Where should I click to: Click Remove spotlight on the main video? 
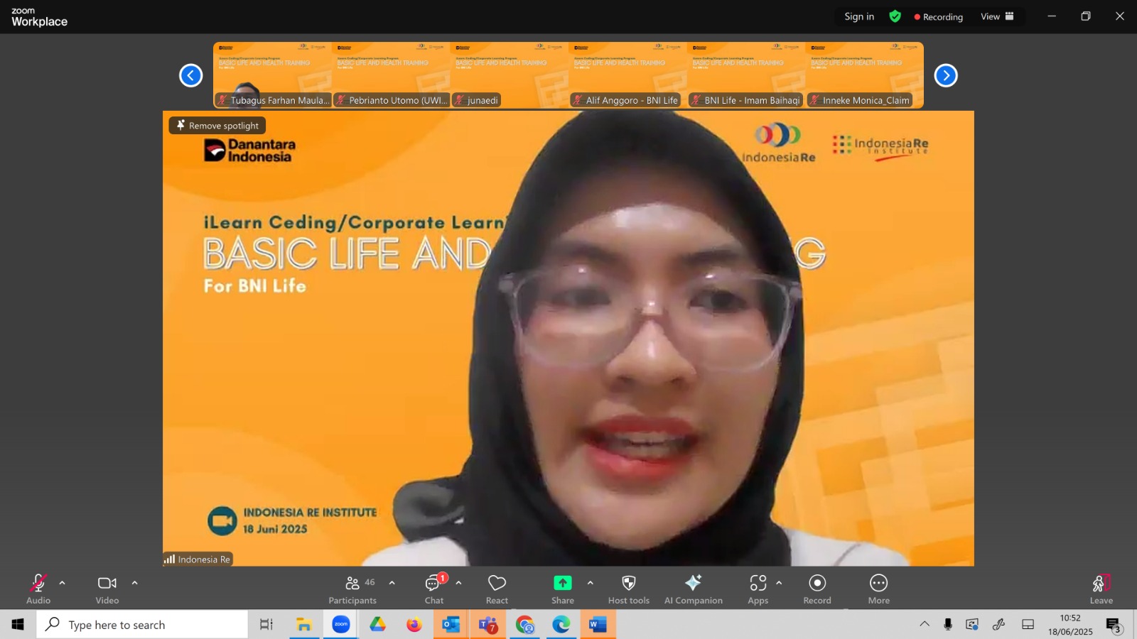point(217,126)
